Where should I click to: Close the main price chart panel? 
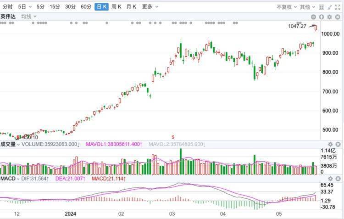click(338, 17)
